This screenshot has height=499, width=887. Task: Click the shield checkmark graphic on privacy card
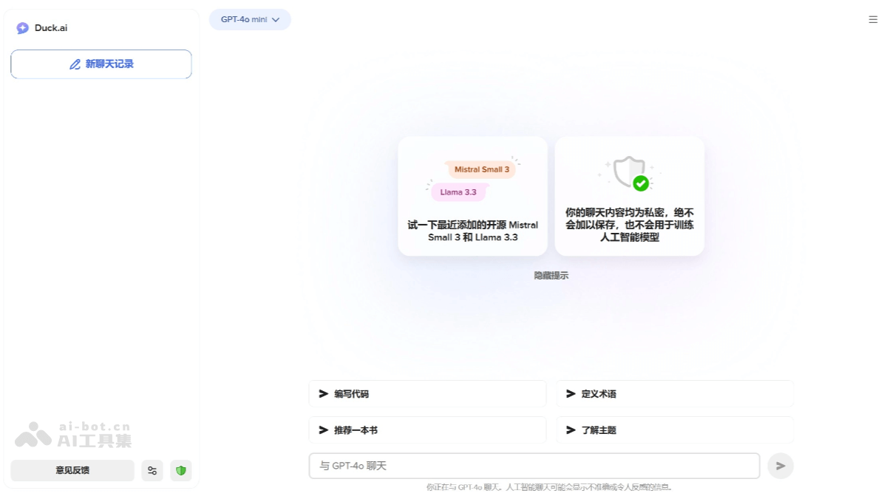point(629,171)
